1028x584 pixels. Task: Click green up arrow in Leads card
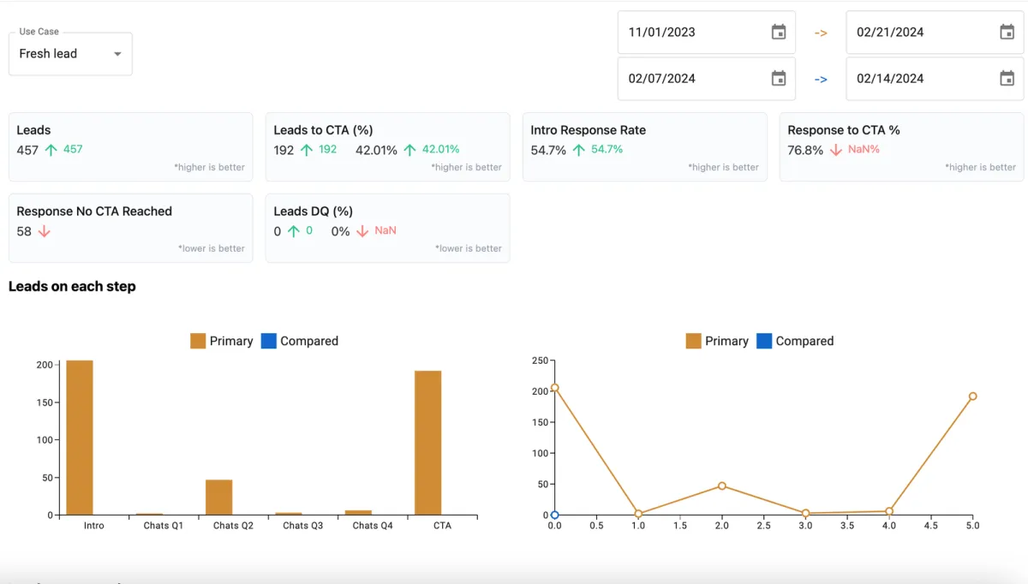(51, 150)
